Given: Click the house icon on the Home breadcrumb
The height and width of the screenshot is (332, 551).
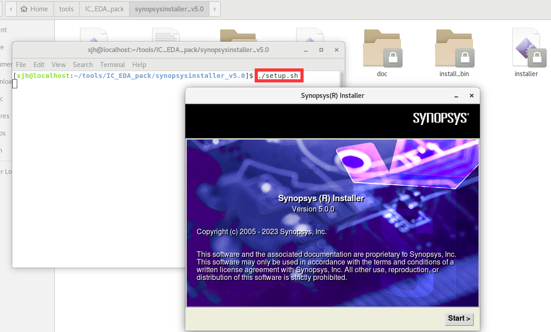Looking at the screenshot, I should click(x=24, y=9).
